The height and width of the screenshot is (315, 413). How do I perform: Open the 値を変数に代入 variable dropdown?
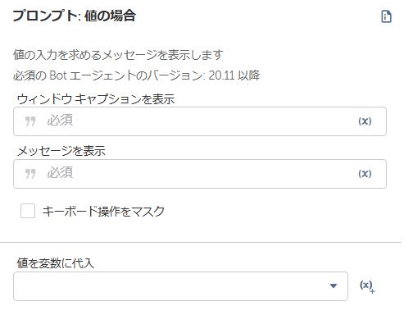pyautogui.click(x=180, y=286)
